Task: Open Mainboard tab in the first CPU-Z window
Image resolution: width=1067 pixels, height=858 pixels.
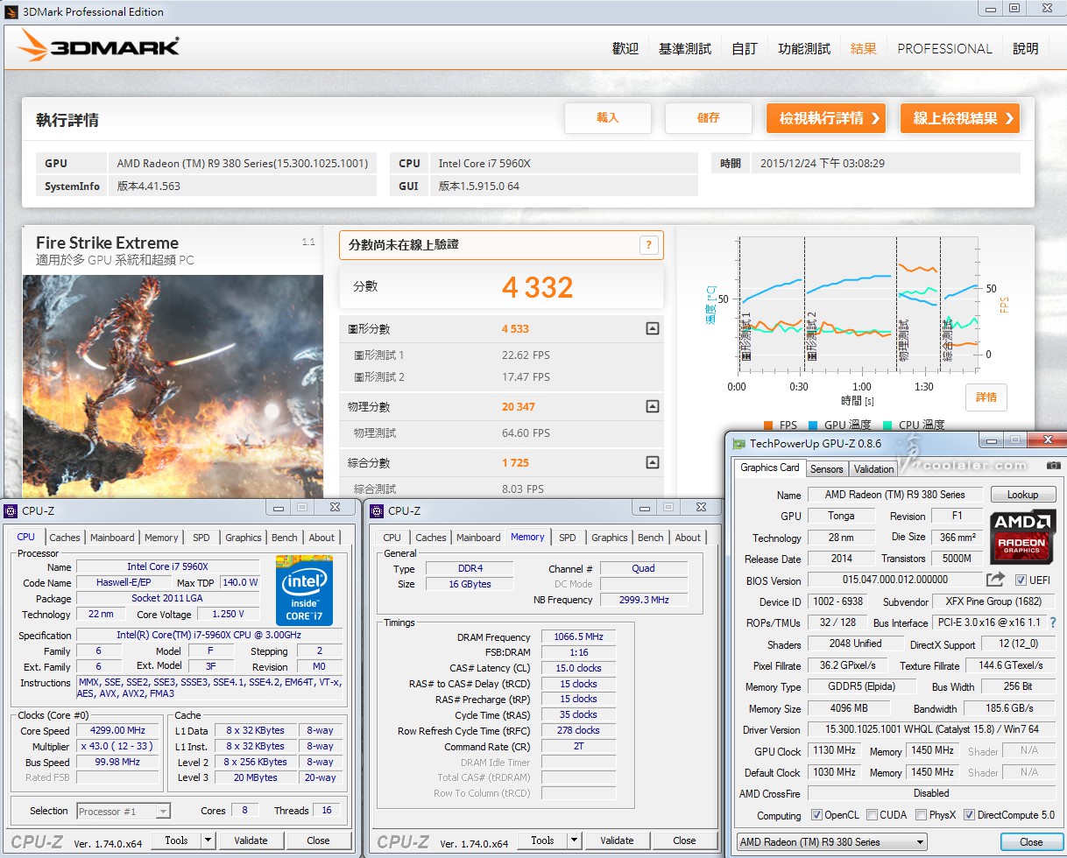Action: [x=112, y=538]
